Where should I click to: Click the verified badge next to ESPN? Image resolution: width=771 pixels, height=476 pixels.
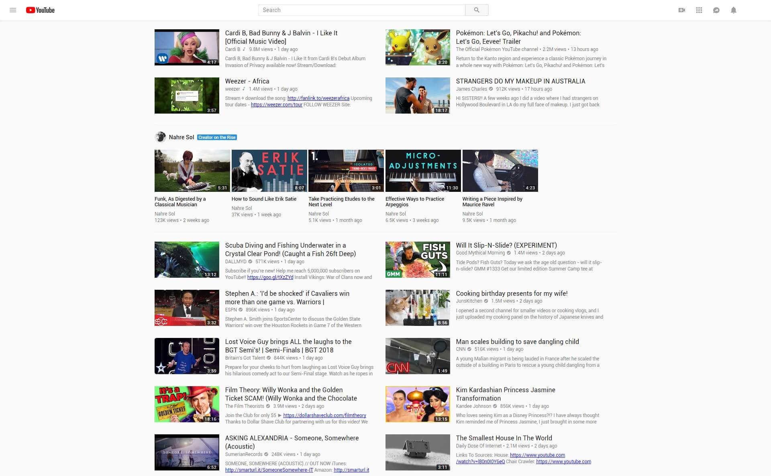point(240,309)
